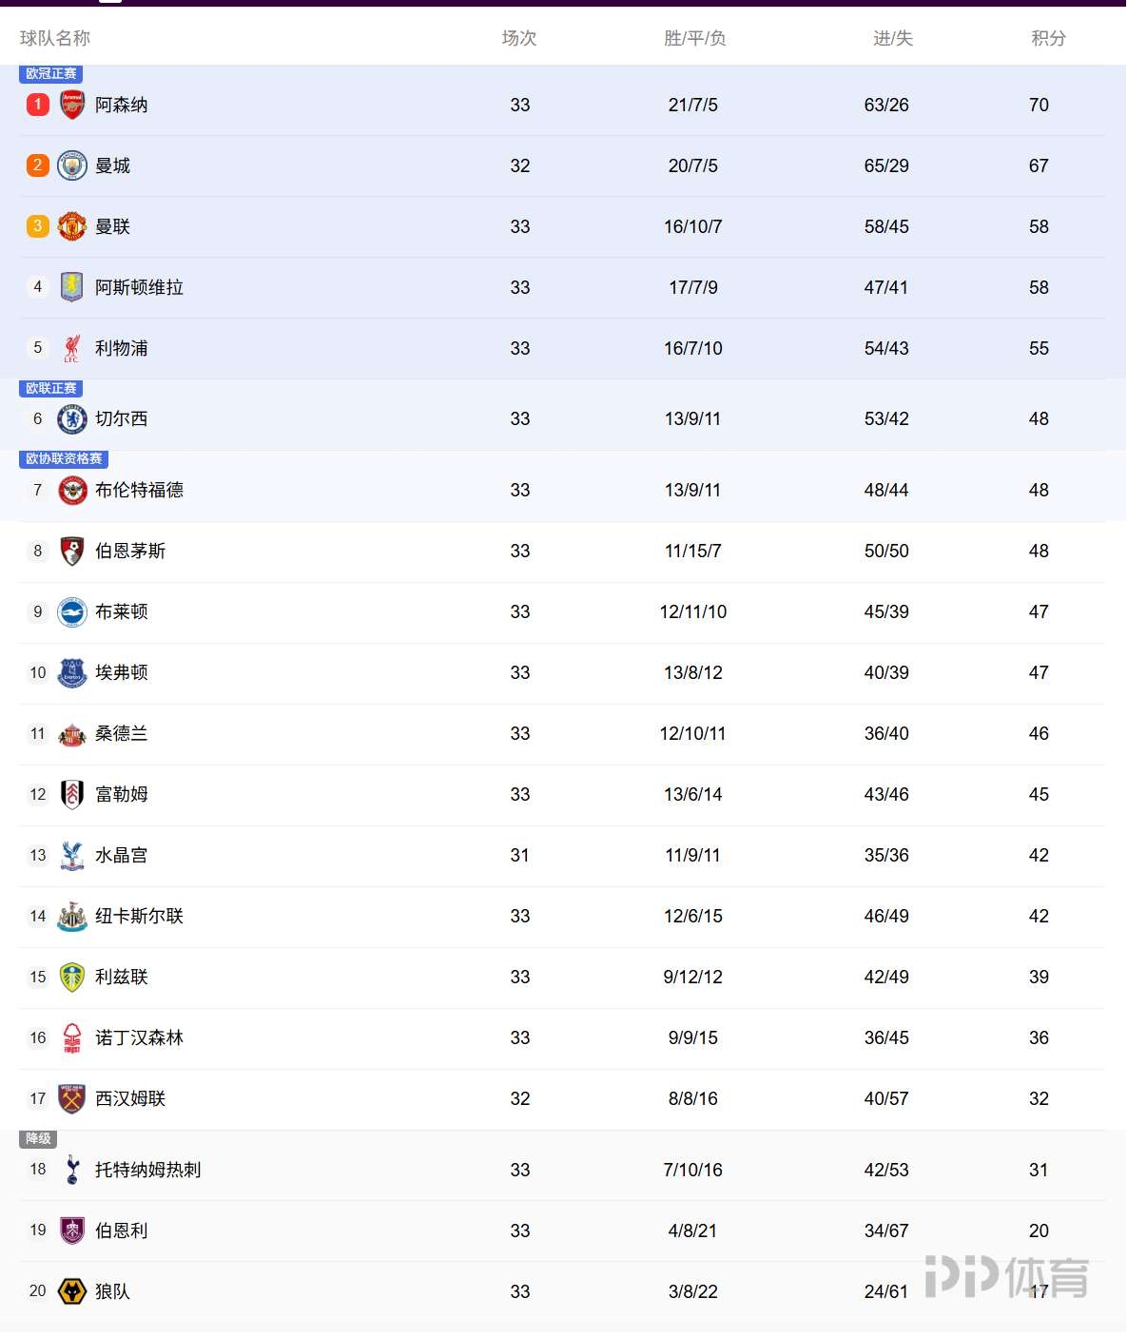Click the 降级 relegation tag
1128x1337 pixels.
pos(38,1138)
